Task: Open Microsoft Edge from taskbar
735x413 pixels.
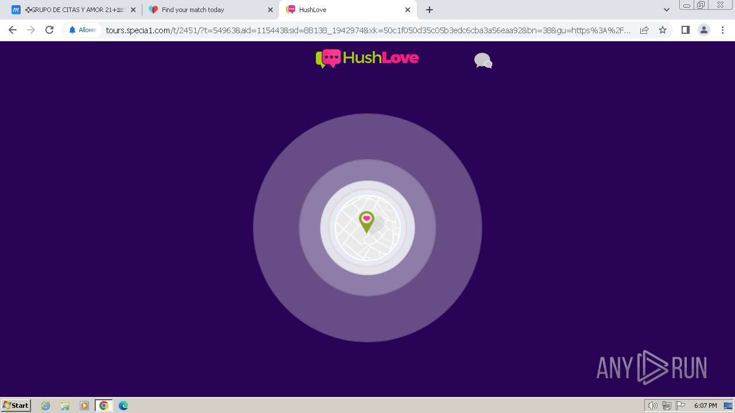Action: pos(123,406)
